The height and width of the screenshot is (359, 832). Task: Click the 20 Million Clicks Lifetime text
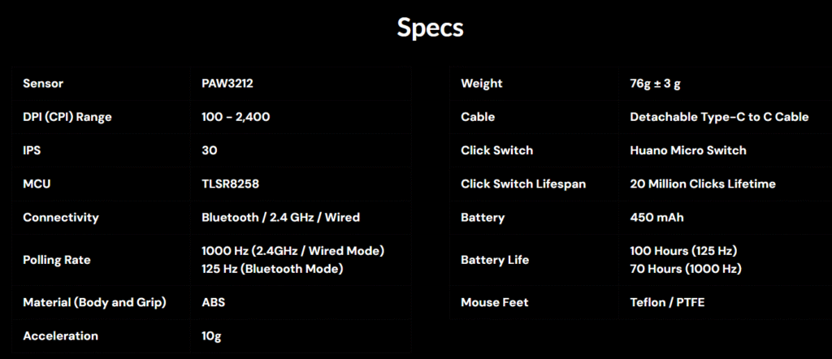pos(703,184)
